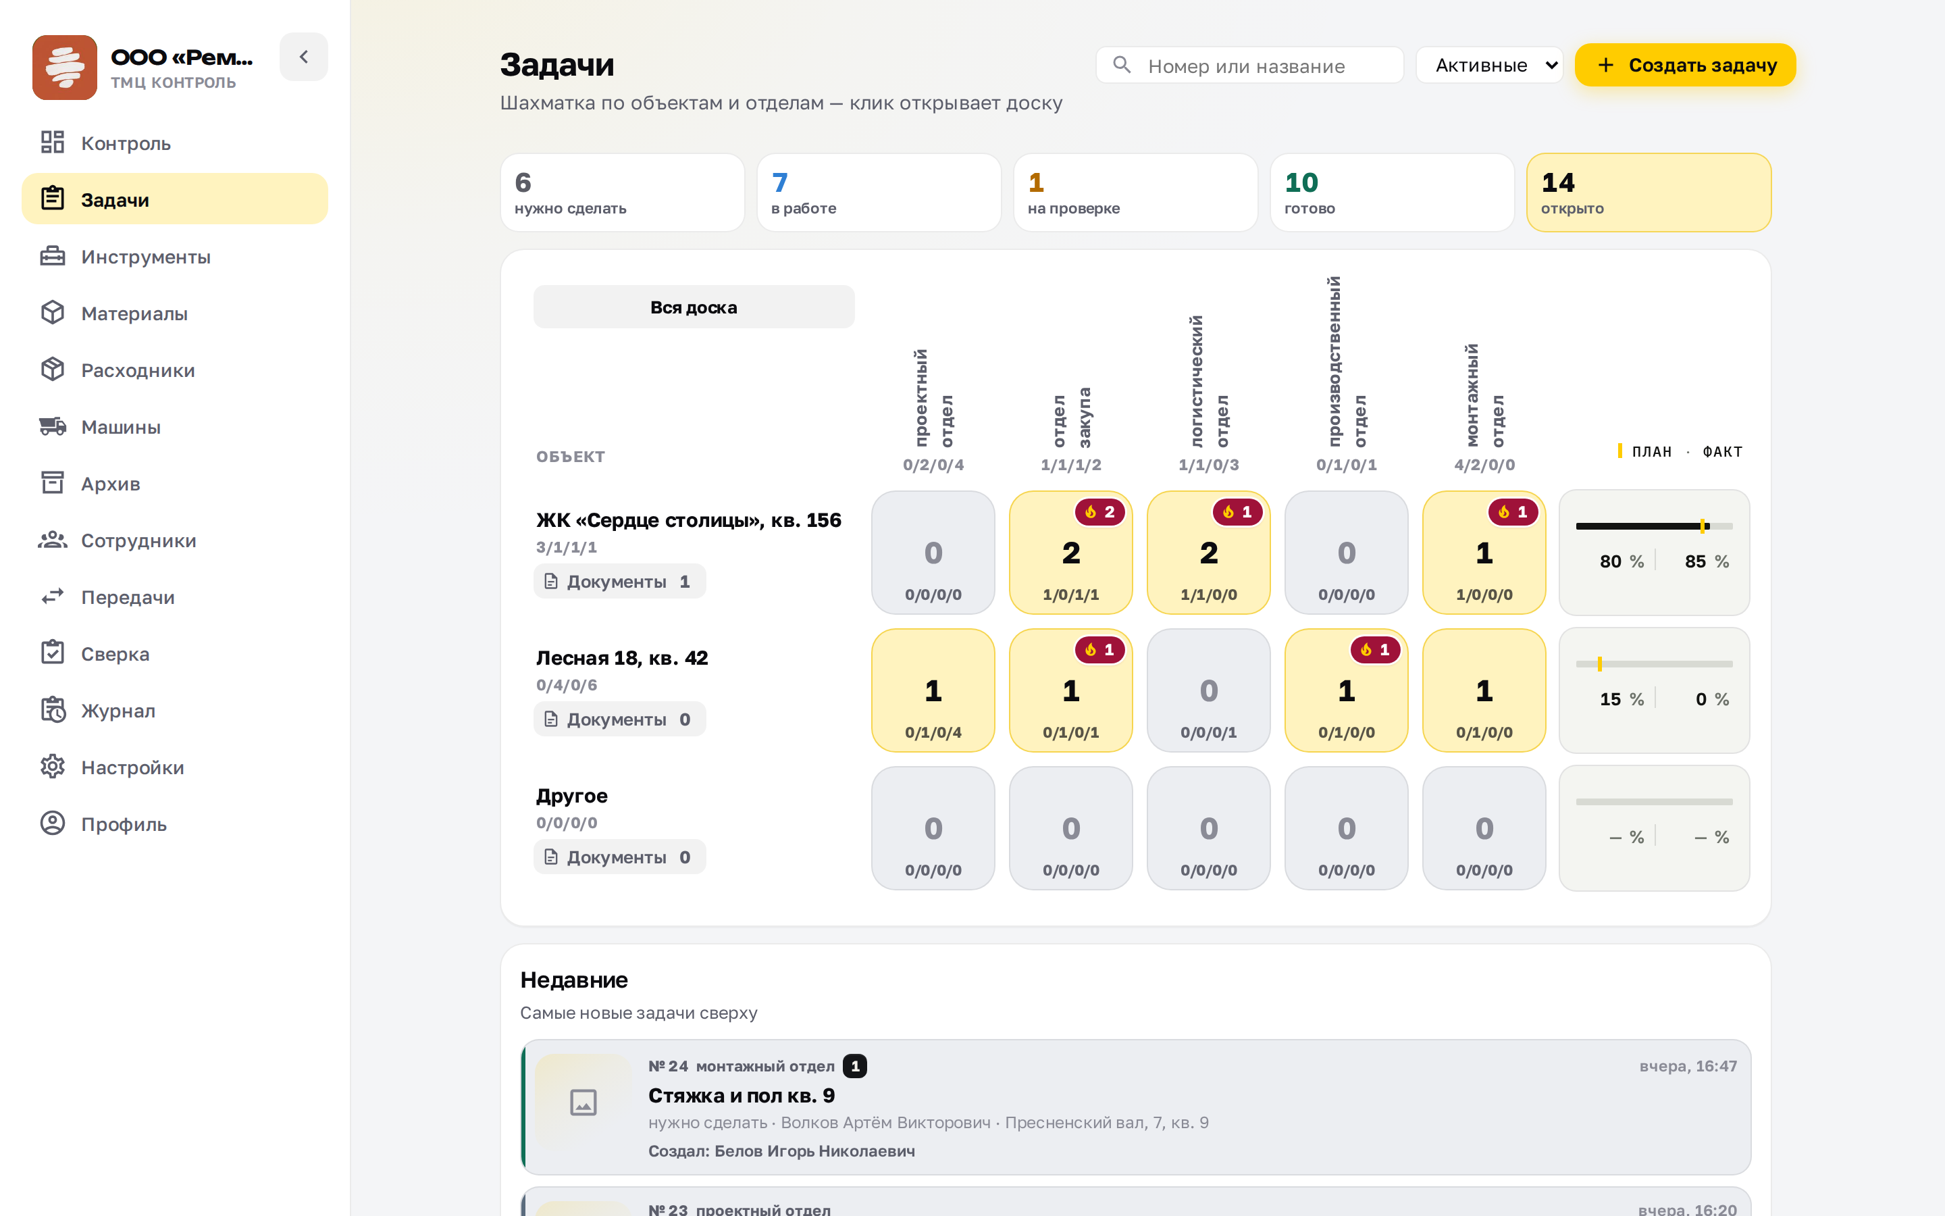
Task: Click the hot badge in отдел закупа Сердце столицы cell
Action: [1099, 512]
